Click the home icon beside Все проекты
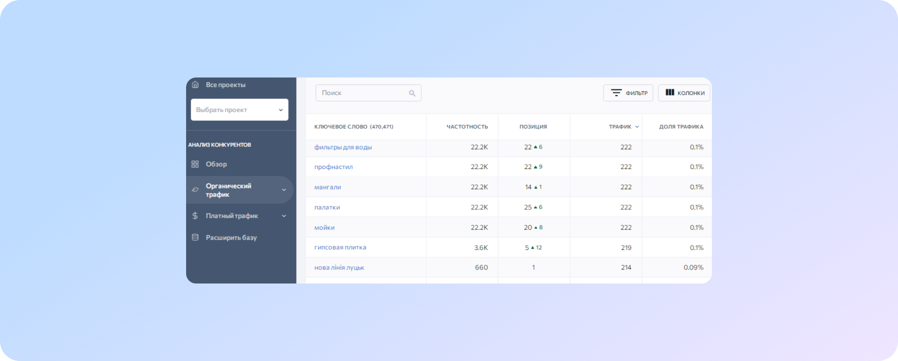 coord(195,84)
